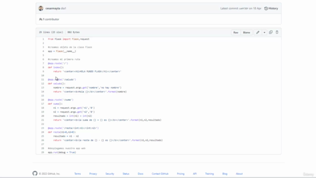Image resolution: width=316 pixels, height=178 pixels.
Task: Open the Pricing footer link
Action: 181,174
